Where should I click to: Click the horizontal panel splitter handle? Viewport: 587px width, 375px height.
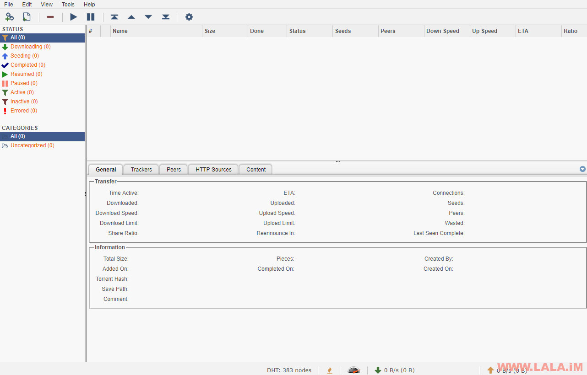tap(337, 161)
